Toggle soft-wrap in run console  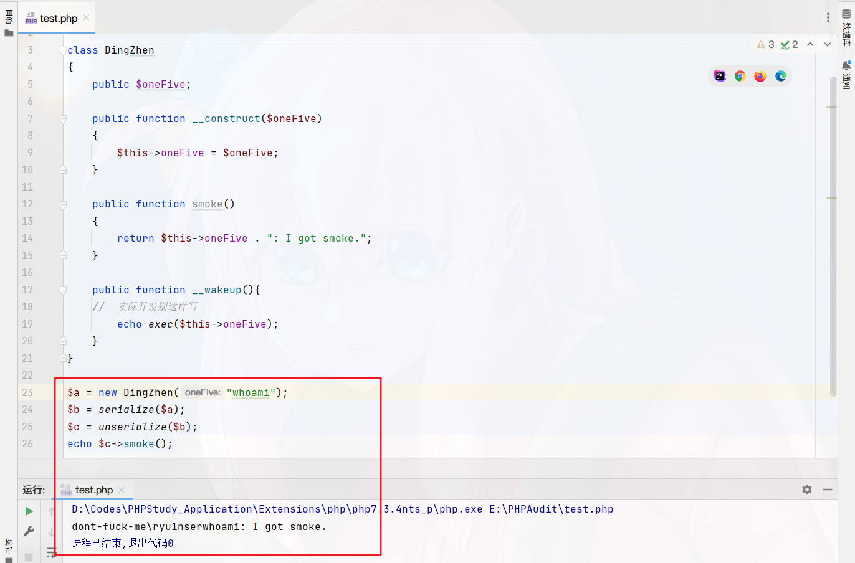tap(51, 552)
